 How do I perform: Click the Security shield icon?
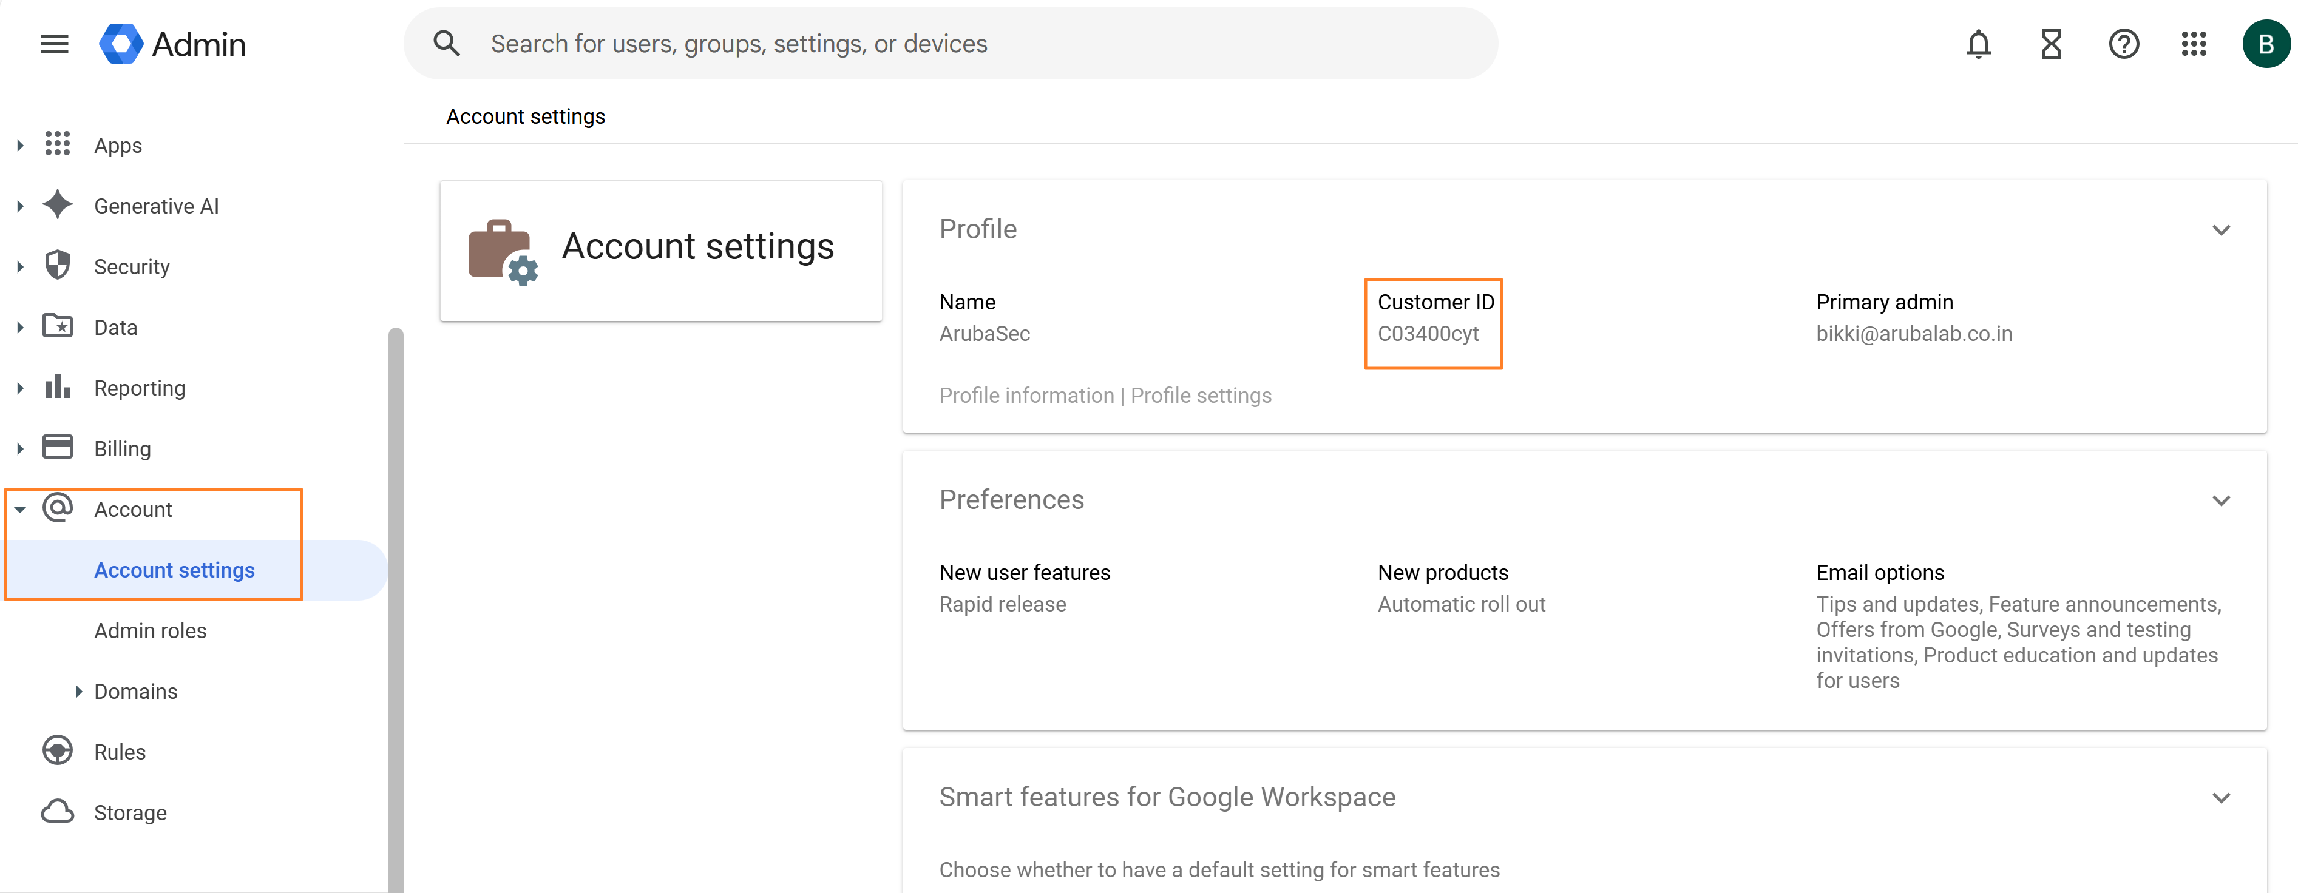tap(58, 266)
